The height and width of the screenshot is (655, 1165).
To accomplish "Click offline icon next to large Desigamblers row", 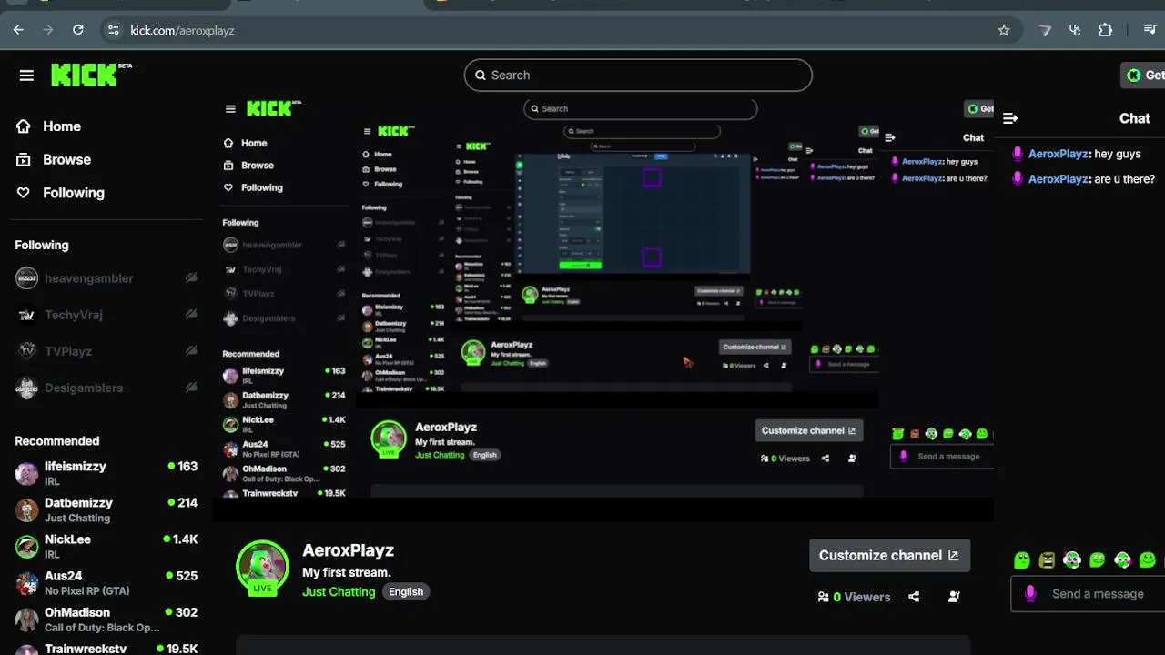I will point(191,388).
